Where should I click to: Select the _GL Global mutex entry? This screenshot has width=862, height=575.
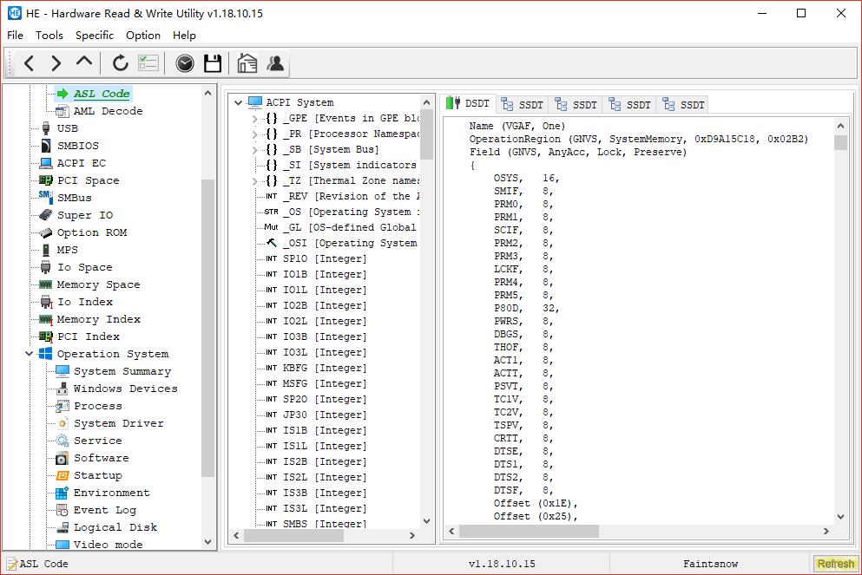(349, 227)
